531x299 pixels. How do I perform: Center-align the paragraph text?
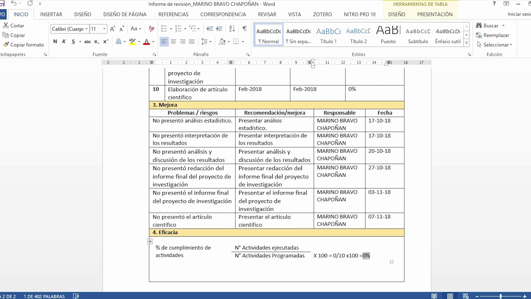click(173, 42)
